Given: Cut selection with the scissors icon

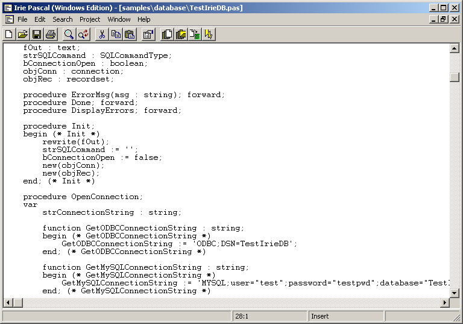Looking at the screenshot, I should tap(102, 34).
